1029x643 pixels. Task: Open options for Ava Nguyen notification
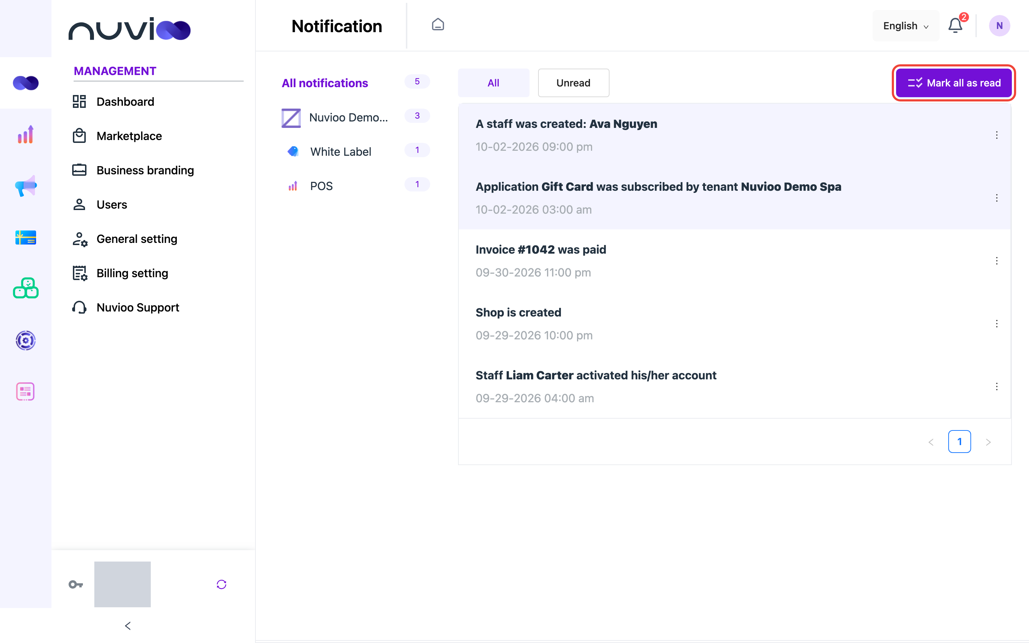997,135
